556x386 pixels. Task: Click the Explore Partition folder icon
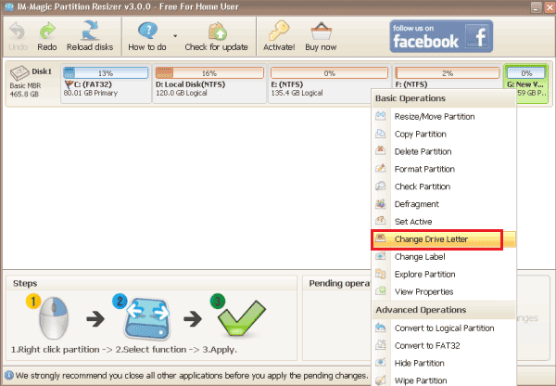click(381, 274)
